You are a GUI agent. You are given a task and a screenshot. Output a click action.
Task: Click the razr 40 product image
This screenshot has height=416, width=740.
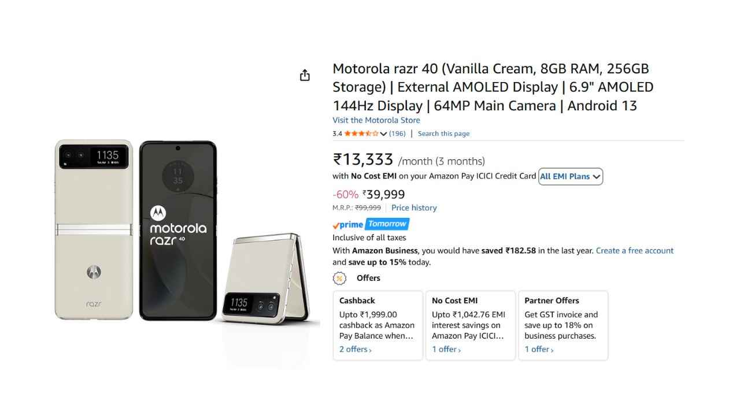(178, 230)
